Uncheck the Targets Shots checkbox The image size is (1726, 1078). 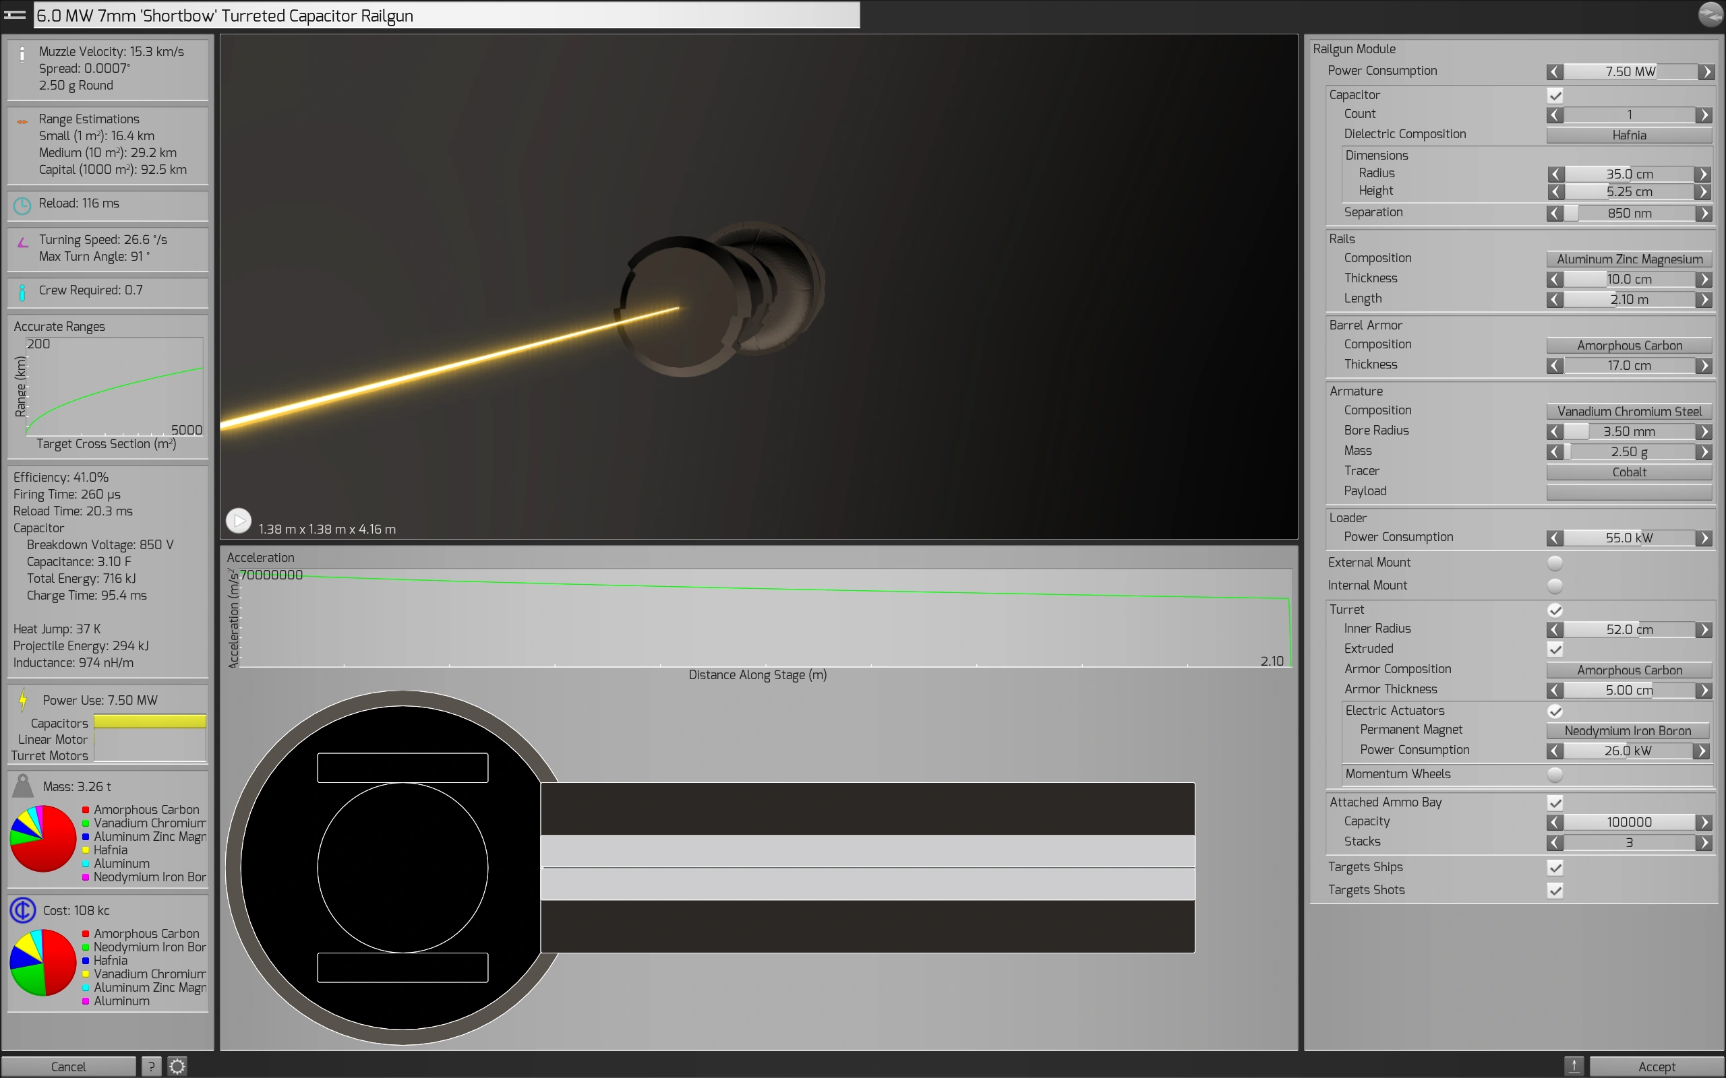1555,891
